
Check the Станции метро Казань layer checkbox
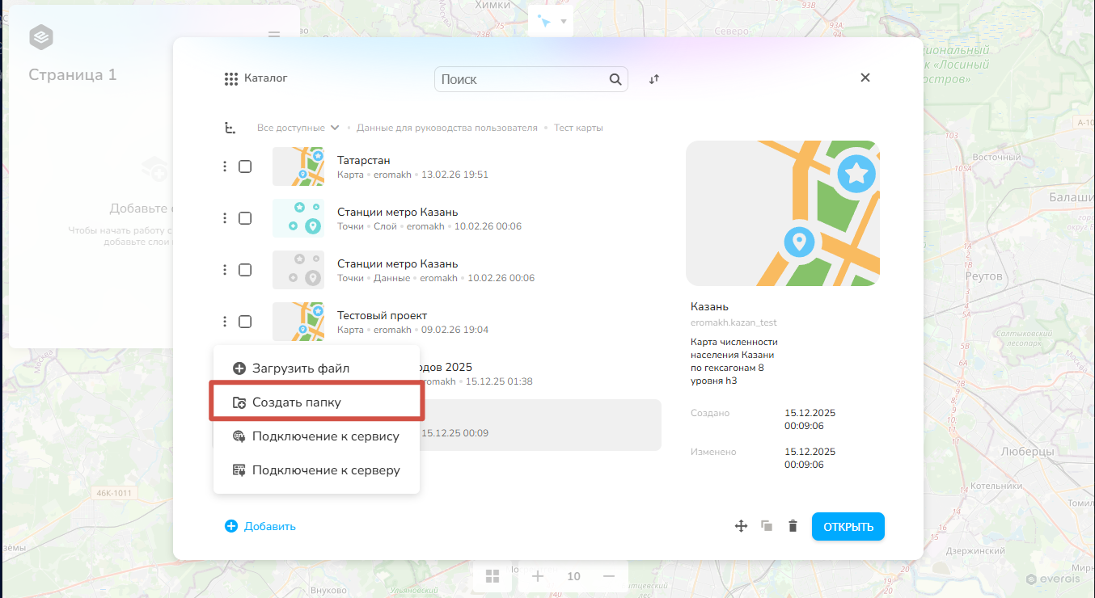point(245,218)
